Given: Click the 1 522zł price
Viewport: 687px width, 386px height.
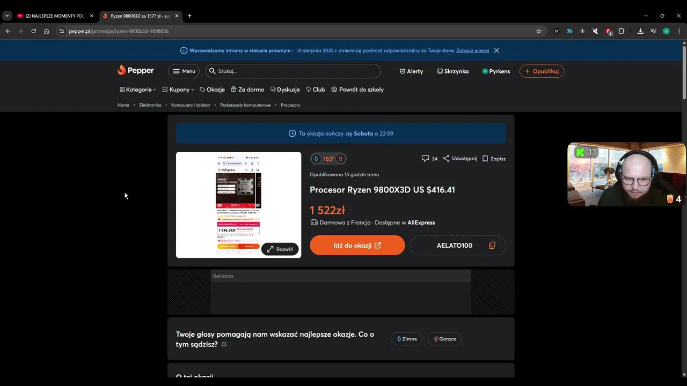Looking at the screenshot, I should coord(327,210).
